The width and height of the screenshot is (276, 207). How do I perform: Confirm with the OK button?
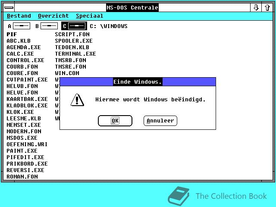pyautogui.click(x=115, y=121)
